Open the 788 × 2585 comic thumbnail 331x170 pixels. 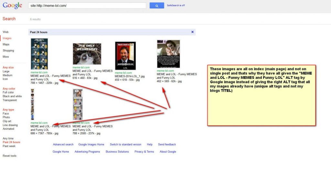[x=78, y=104]
